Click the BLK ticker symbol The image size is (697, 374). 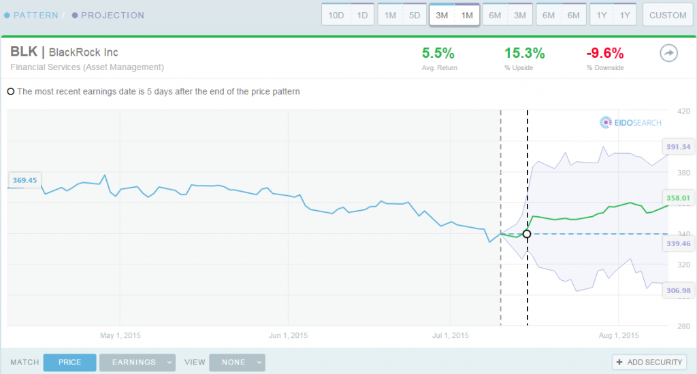tap(24, 52)
